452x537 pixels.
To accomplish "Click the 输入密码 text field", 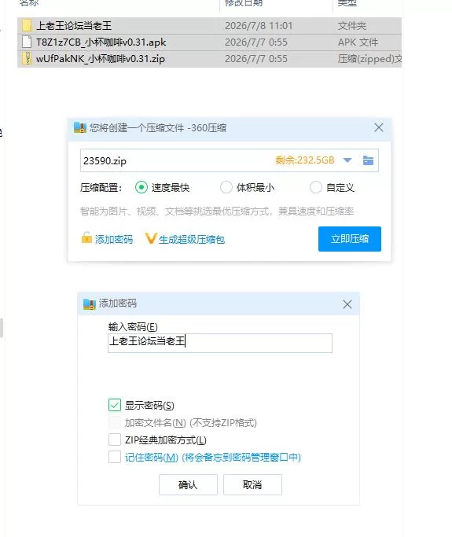I will click(220, 343).
